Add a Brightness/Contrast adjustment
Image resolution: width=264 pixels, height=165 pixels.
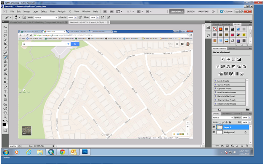click(x=223, y=59)
